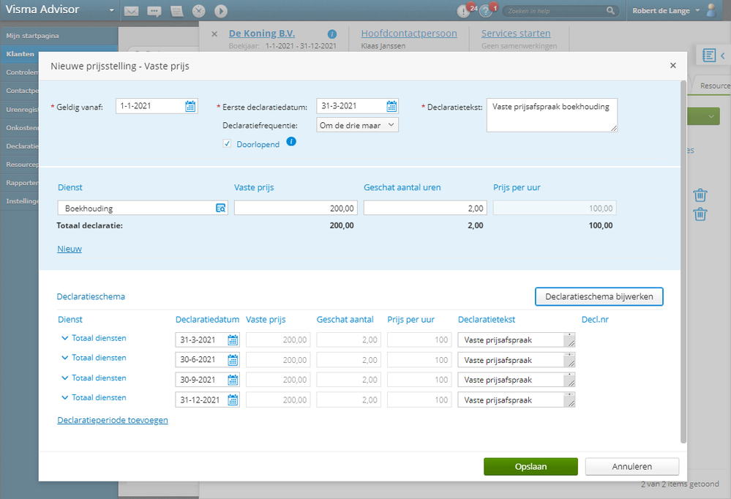The width and height of the screenshot is (731, 499).
Task: Open service lookup icon in Boekhouding field
Action: 220,208
